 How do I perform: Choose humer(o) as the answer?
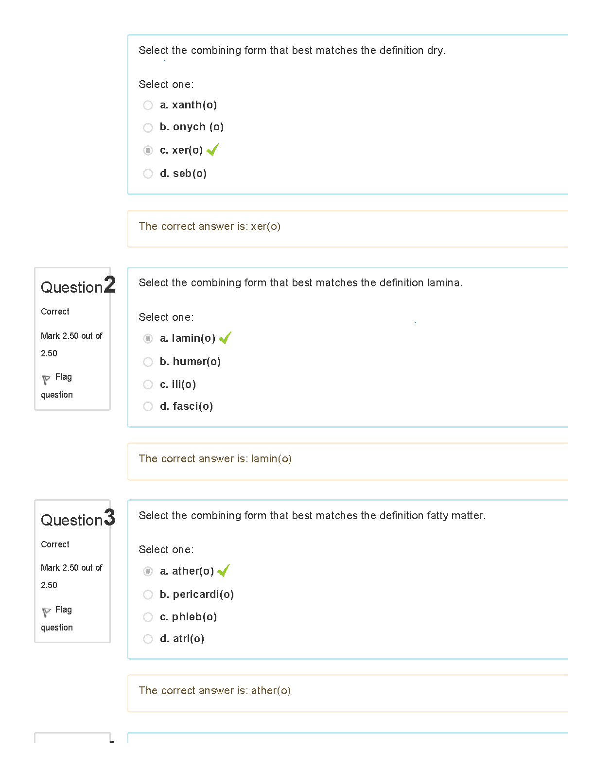(x=148, y=362)
